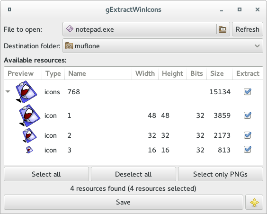
Task: Click the size value 15134
Action: (x=220, y=92)
